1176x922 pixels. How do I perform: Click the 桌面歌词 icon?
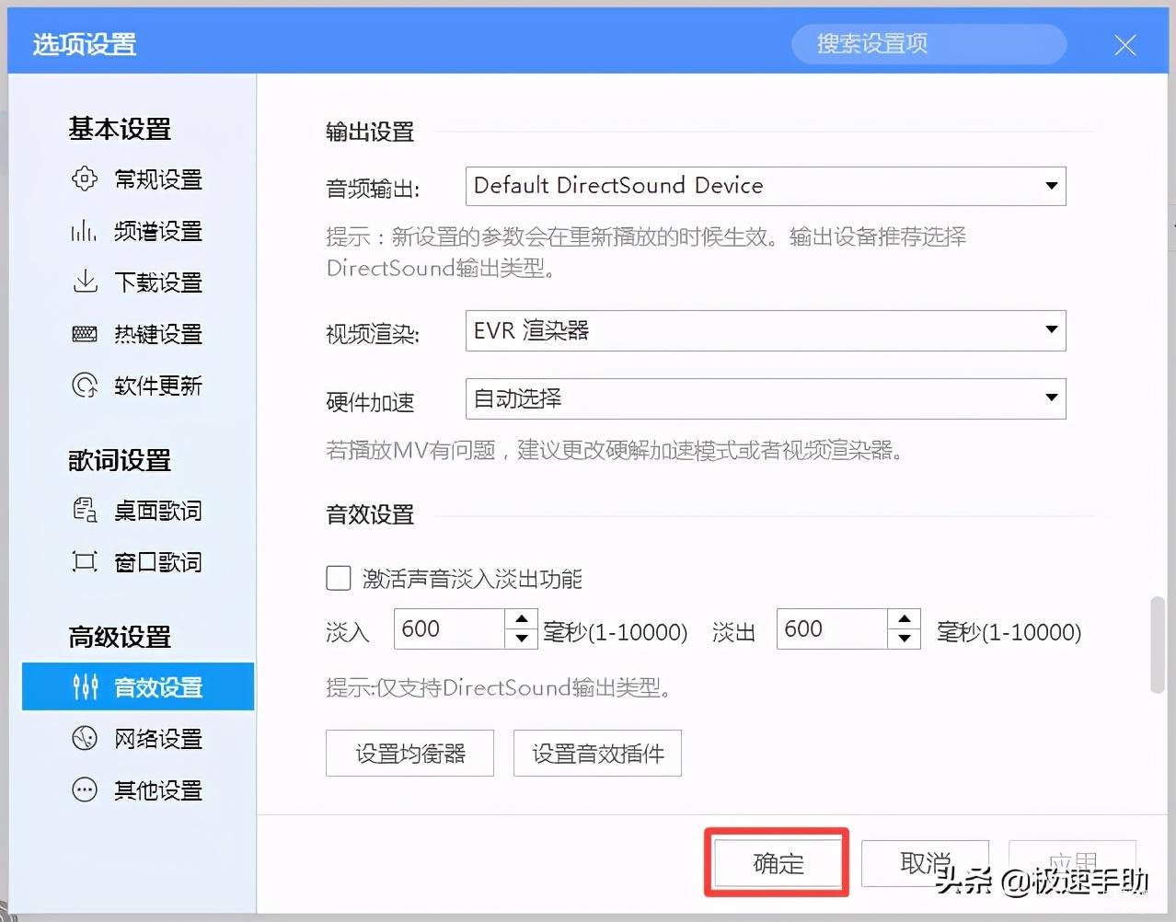pos(85,510)
